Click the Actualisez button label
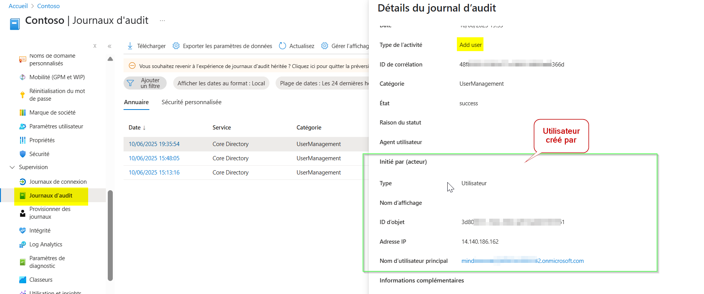704x294 pixels. pyautogui.click(x=302, y=46)
